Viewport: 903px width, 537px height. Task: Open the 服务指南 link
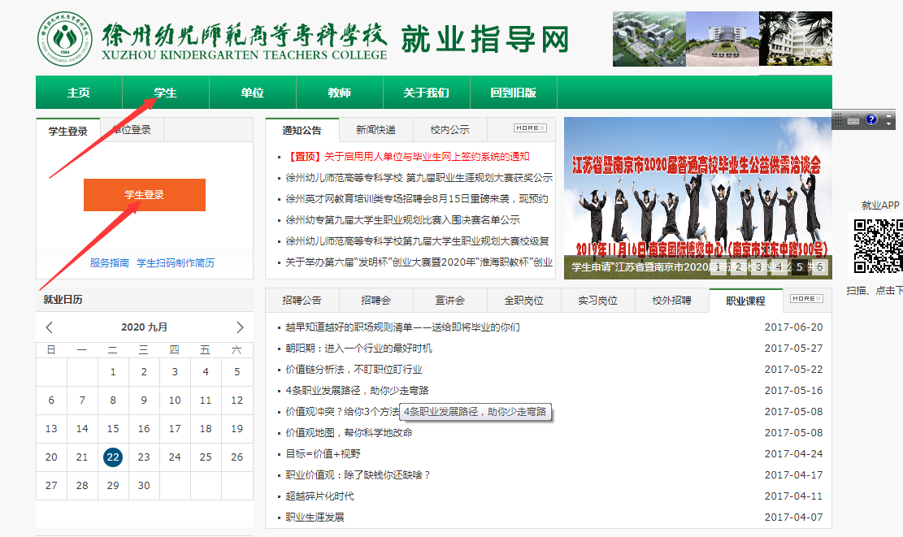pyautogui.click(x=110, y=263)
